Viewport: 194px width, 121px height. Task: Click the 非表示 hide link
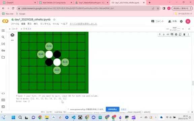(124, 109)
